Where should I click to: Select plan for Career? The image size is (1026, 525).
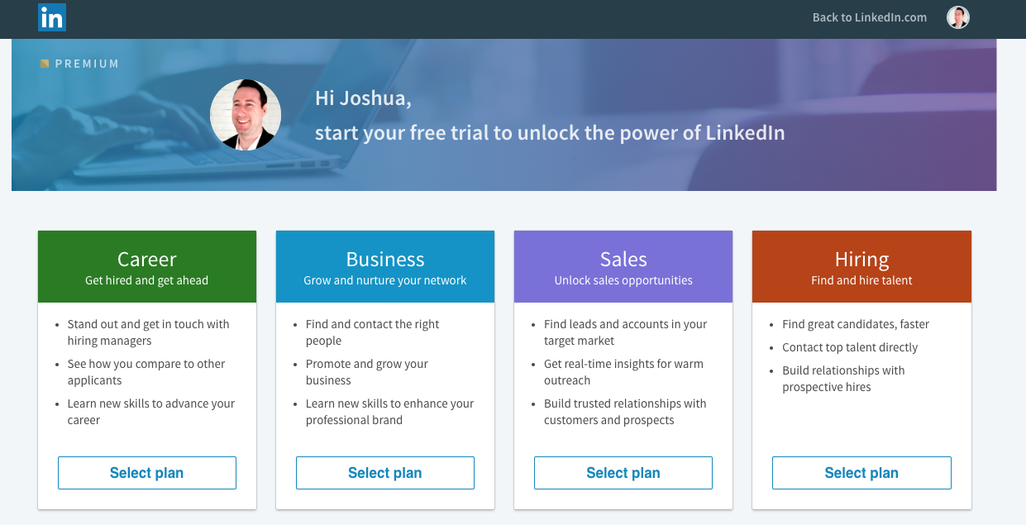tap(147, 473)
